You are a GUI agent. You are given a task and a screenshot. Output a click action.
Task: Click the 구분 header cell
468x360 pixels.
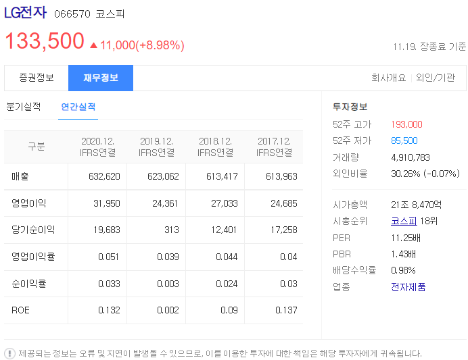tap(36, 147)
